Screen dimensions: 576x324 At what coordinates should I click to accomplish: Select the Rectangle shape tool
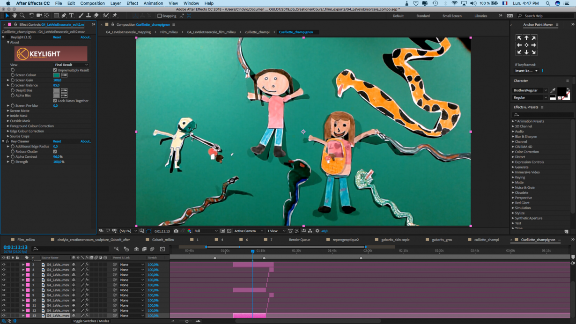tap(56, 15)
